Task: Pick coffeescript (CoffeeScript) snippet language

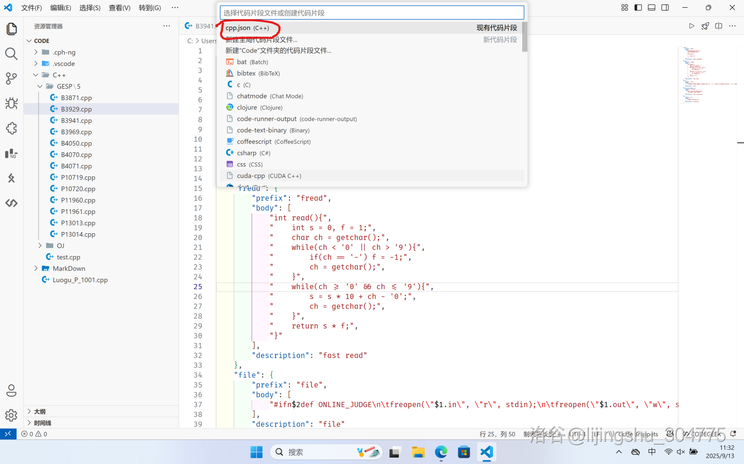Action: (371, 142)
